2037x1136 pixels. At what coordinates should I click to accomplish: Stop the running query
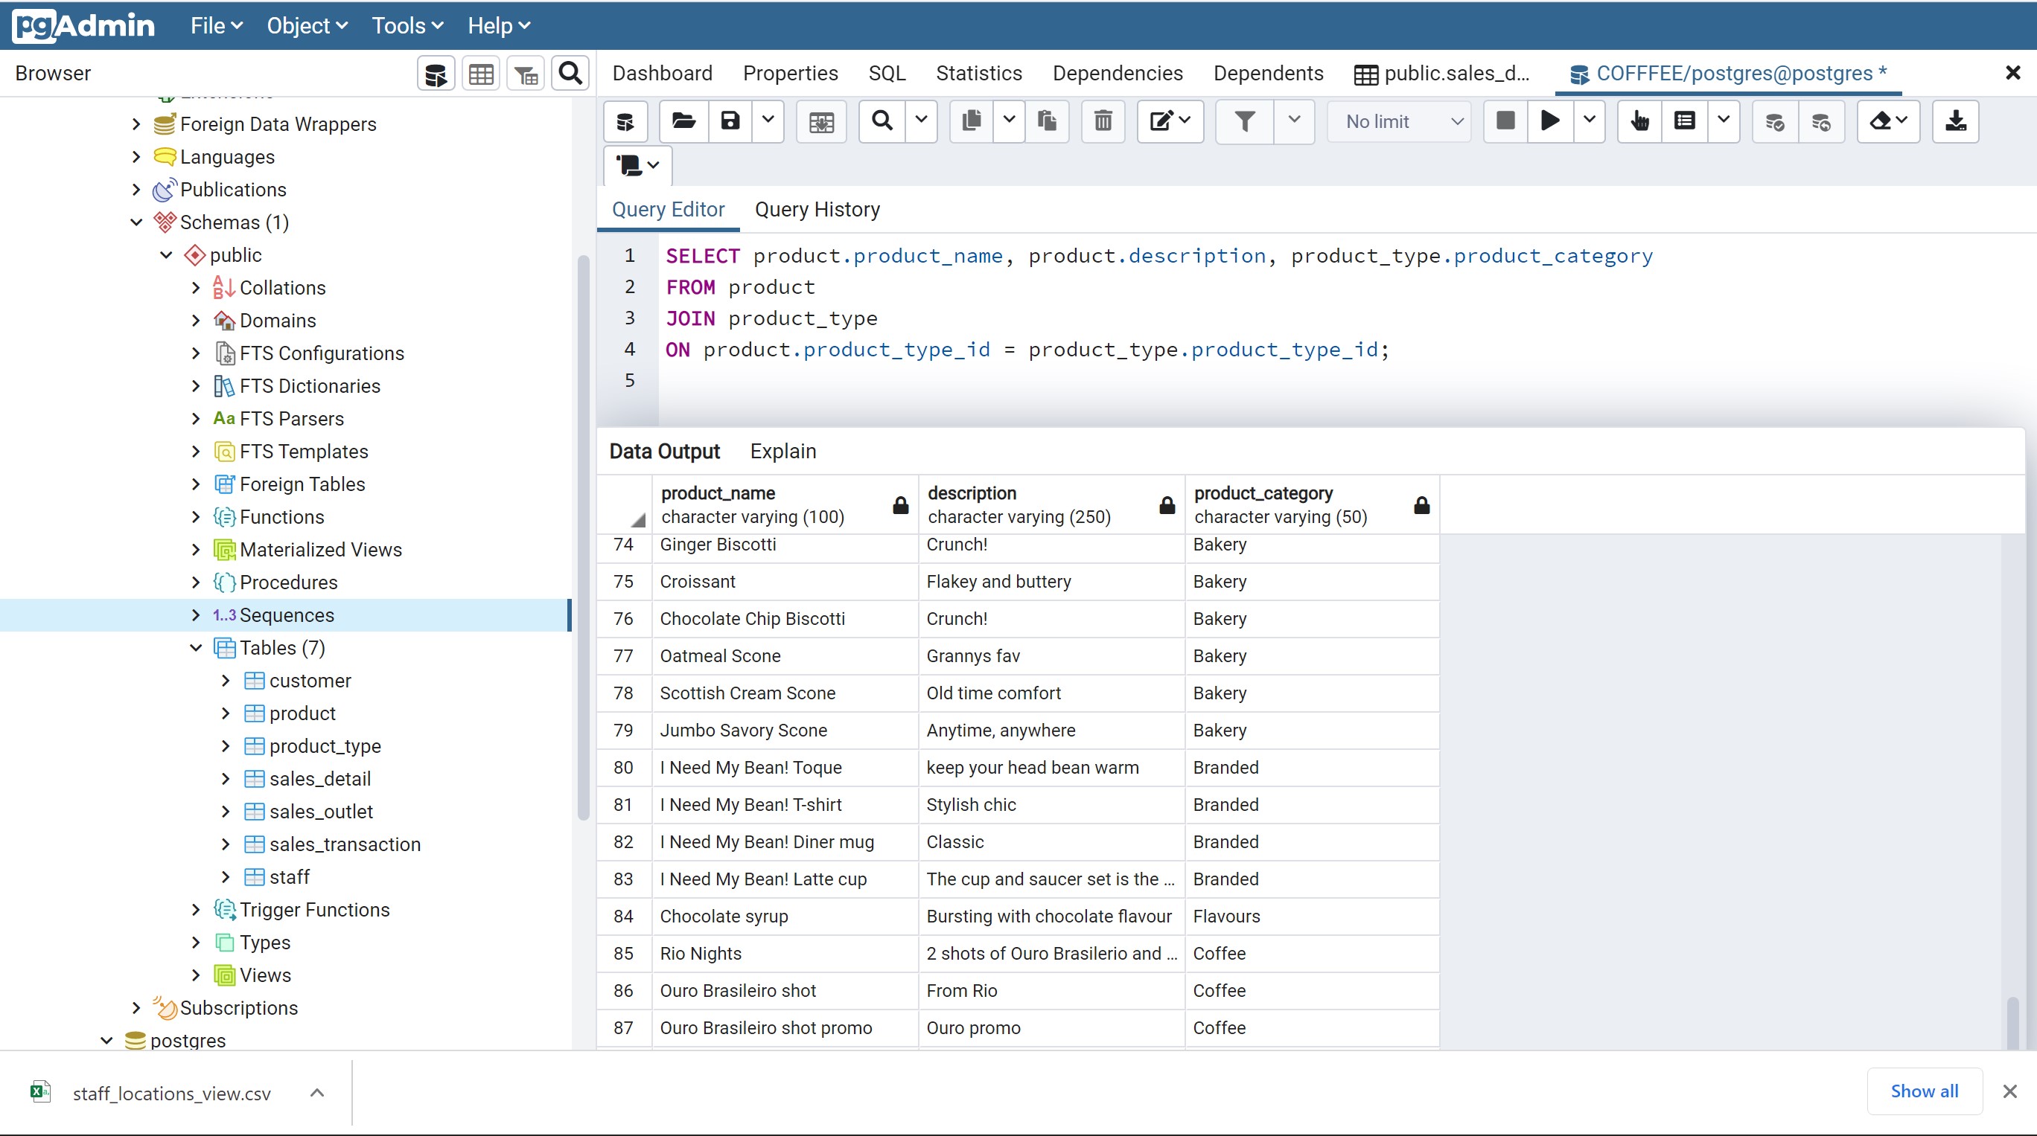pos(1505,121)
